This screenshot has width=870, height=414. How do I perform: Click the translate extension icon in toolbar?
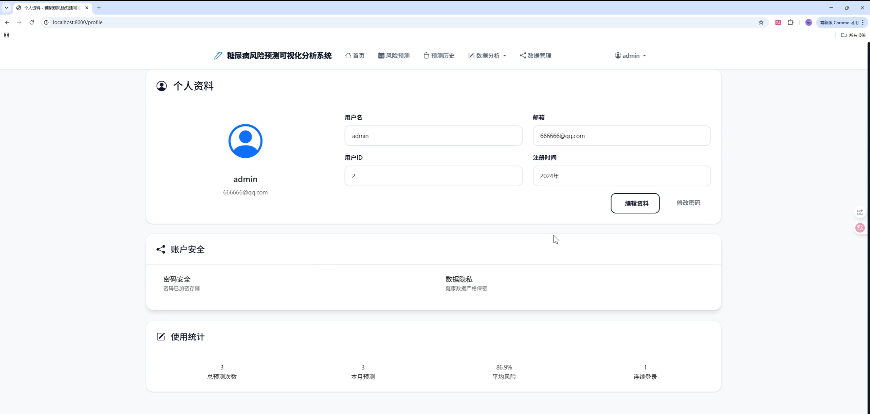tap(778, 22)
